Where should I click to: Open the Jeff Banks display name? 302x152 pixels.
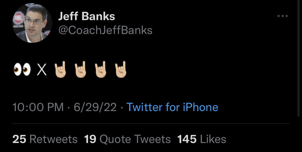click(x=86, y=16)
